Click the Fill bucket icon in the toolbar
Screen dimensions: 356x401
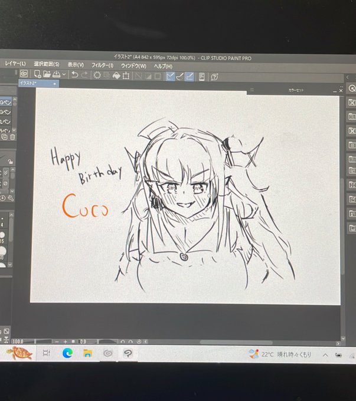(x=116, y=75)
